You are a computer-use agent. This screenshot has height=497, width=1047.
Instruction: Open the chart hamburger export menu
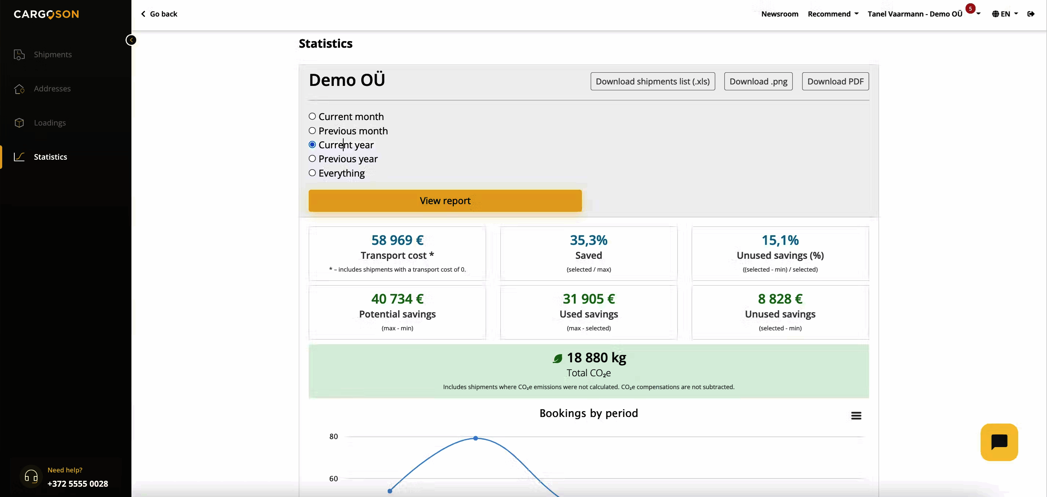(x=856, y=415)
